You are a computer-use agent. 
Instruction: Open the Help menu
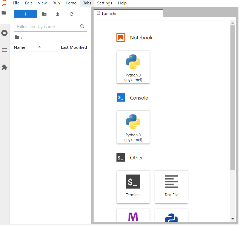tap(122, 3)
